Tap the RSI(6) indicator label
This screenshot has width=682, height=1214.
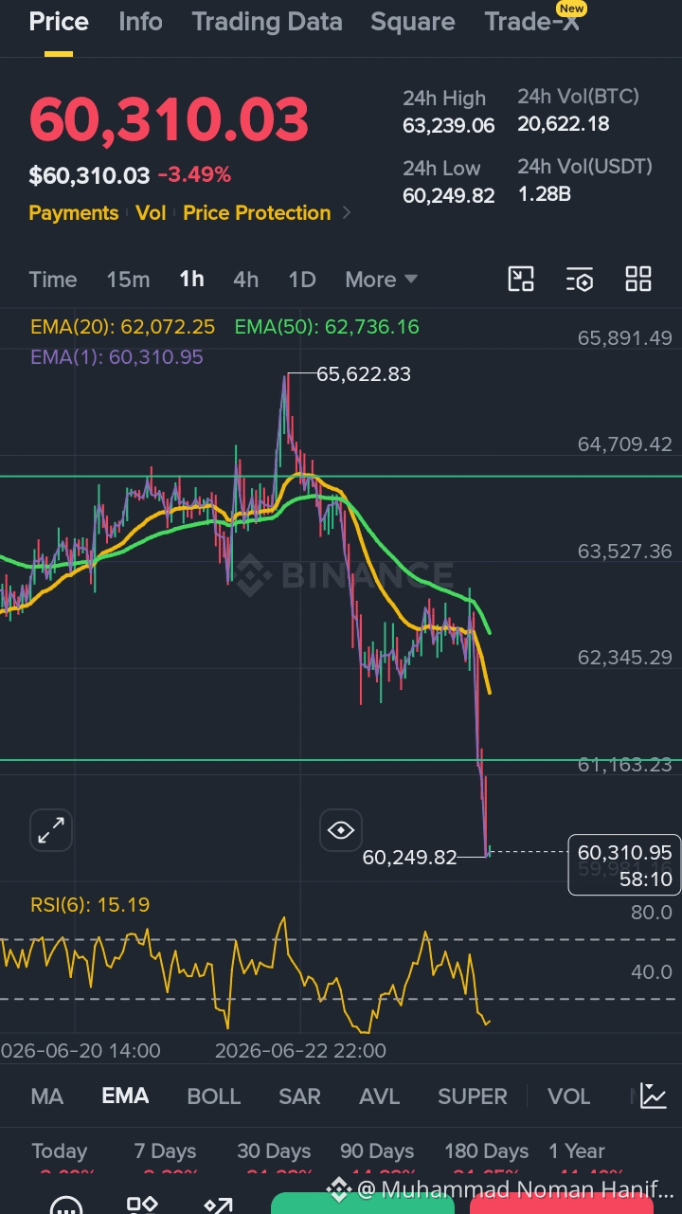pyautogui.click(x=90, y=905)
